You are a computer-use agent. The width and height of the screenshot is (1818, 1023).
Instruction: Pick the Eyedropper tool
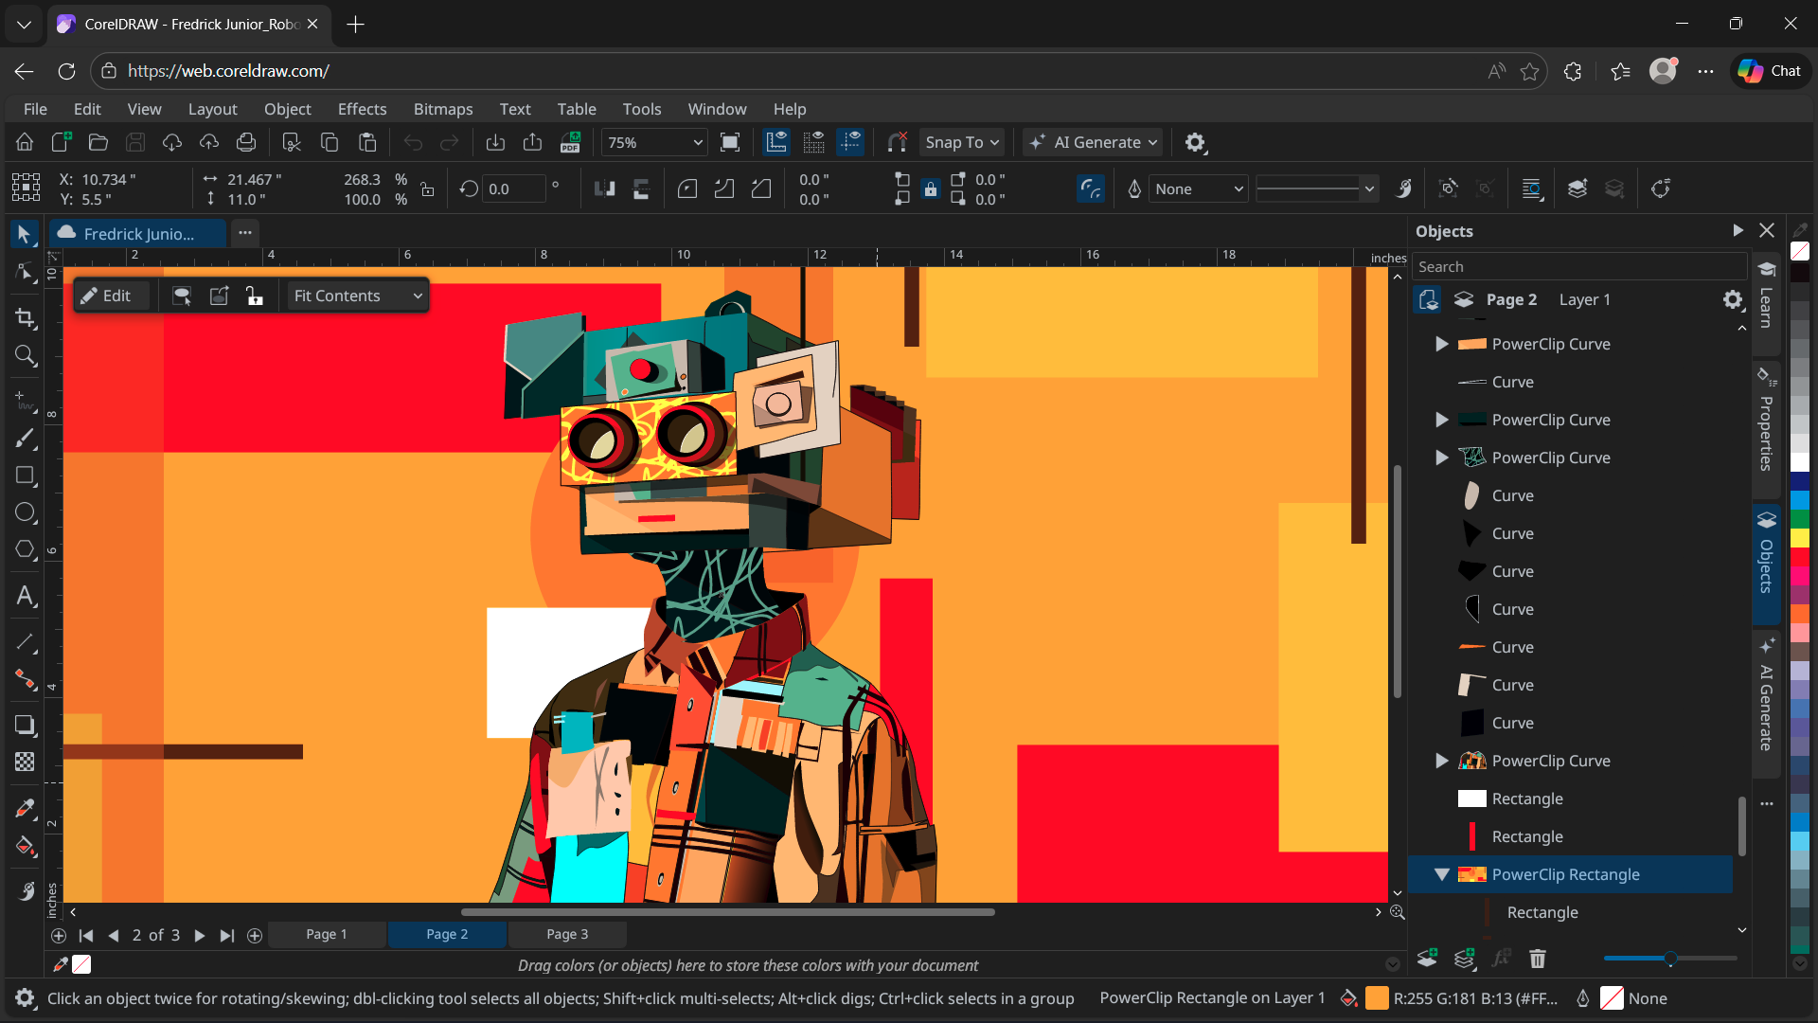click(25, 808)
